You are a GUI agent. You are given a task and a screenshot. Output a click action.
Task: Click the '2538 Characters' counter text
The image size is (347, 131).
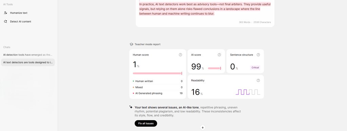click(262, 22)
